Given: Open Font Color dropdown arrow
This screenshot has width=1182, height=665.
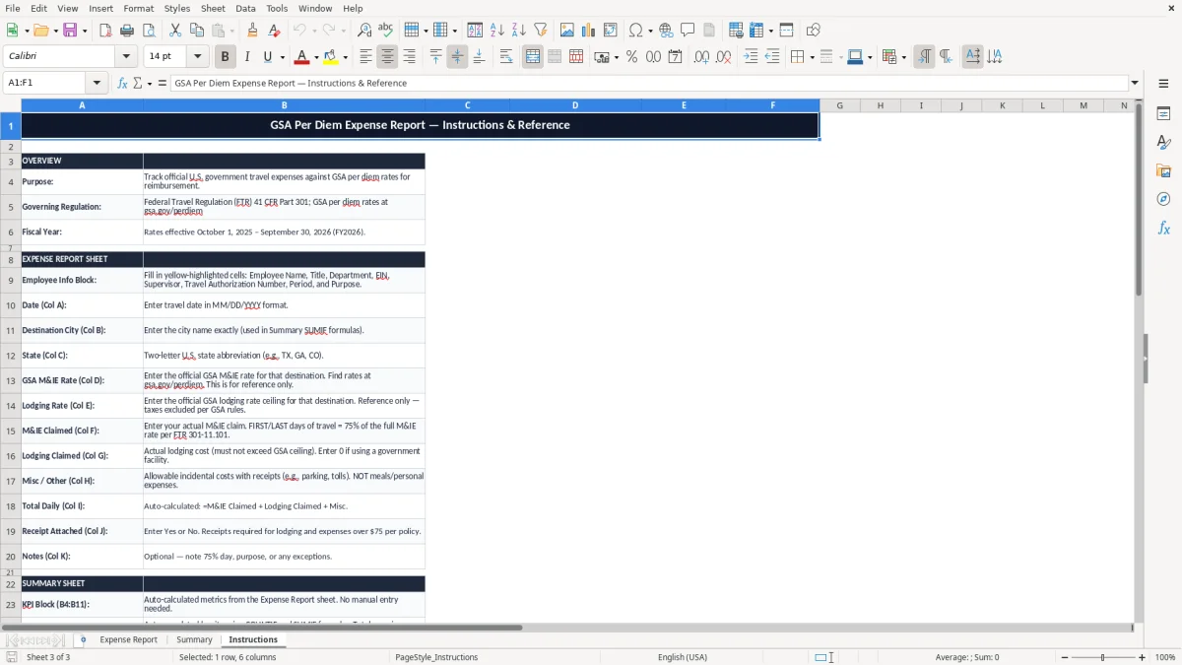Looking at the screenshot, I should tap(317, 57).
